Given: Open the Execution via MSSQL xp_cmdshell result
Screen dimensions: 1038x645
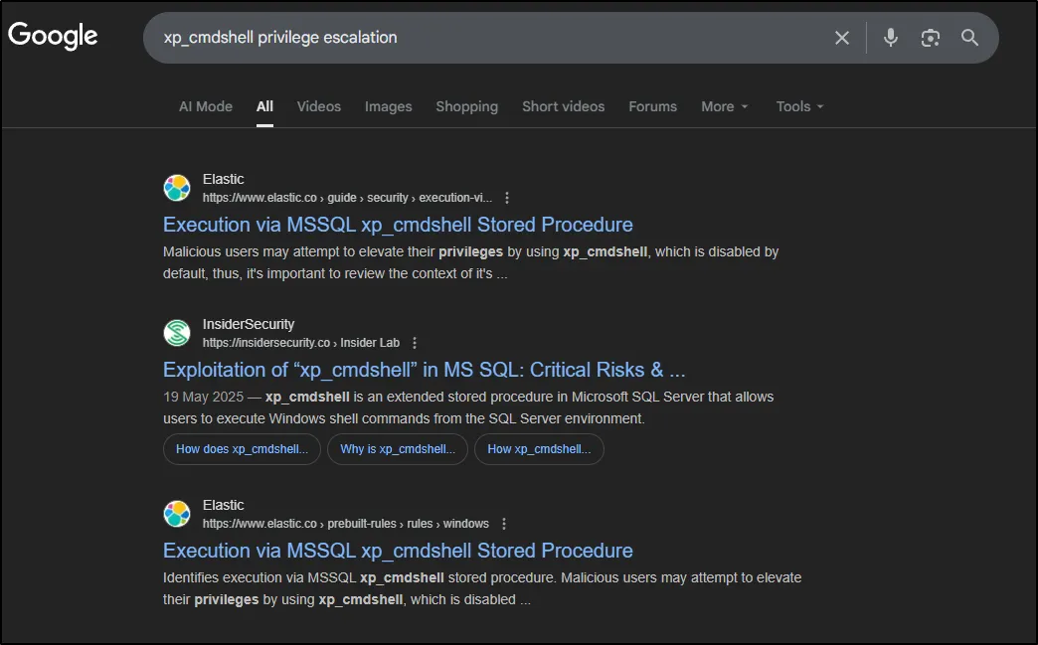Looking at the screenshot, I should (x=398, y=225).
